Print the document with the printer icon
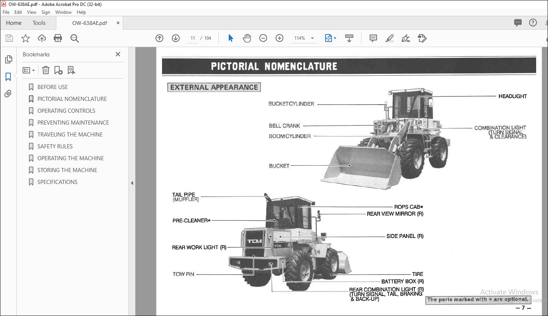This screenshot has height=316, width=548. point(58,38)
